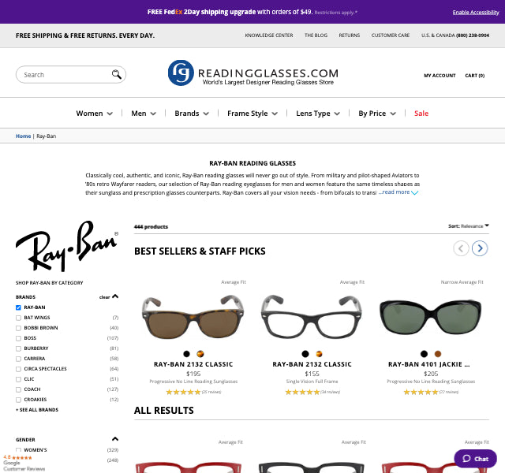Viewport: 505px width, 473px height.
Task: Open the Sale menu item
Action: pos(421,114)
